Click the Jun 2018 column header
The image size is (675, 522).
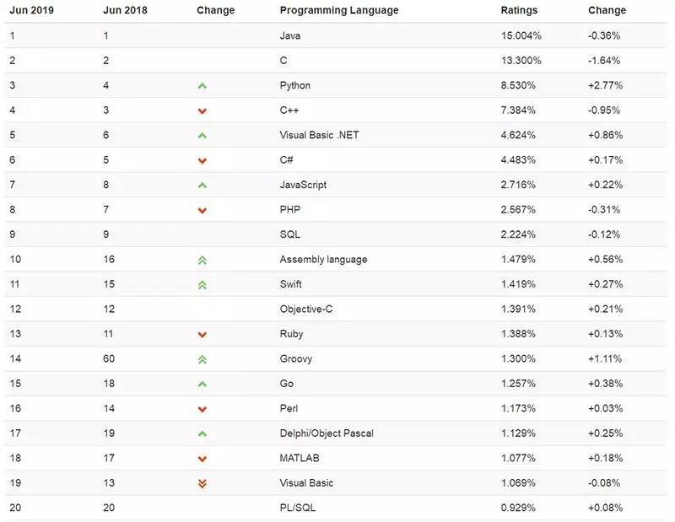click(126, 11)
